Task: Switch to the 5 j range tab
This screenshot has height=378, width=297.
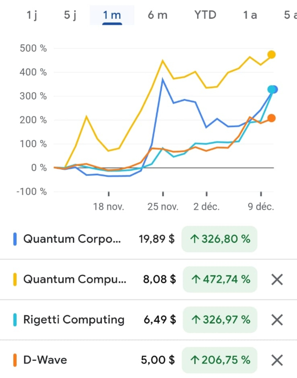Action: 70,15
